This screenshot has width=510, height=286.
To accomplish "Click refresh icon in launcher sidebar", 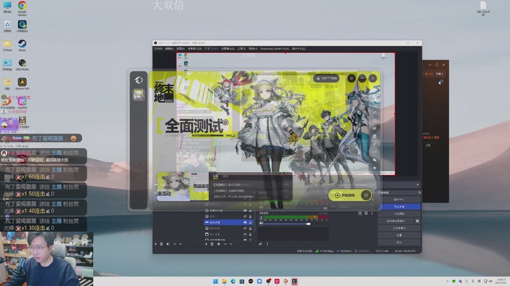I will coord(139,80).
